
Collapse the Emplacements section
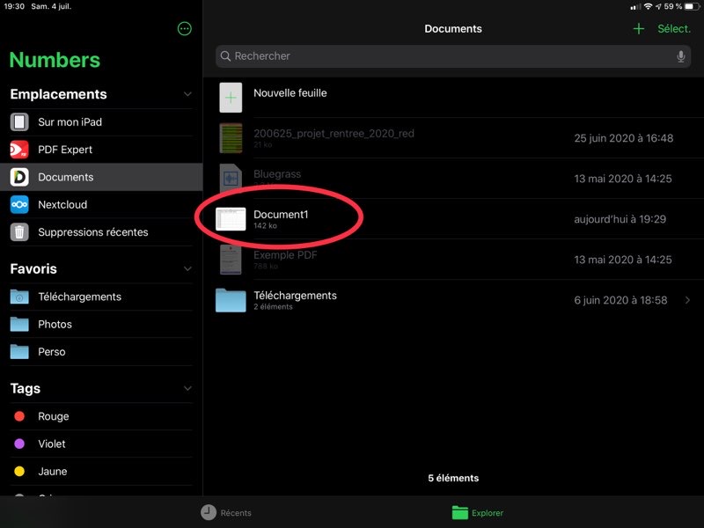(187, 94)
